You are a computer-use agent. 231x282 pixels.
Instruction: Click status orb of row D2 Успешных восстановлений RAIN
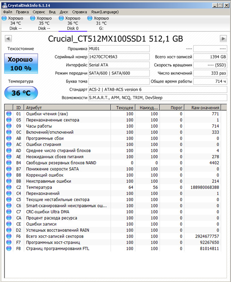click(x=9, y=230)
